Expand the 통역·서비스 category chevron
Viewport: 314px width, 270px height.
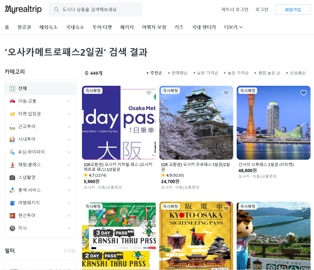pyautogui.click(x=69, y=190)
